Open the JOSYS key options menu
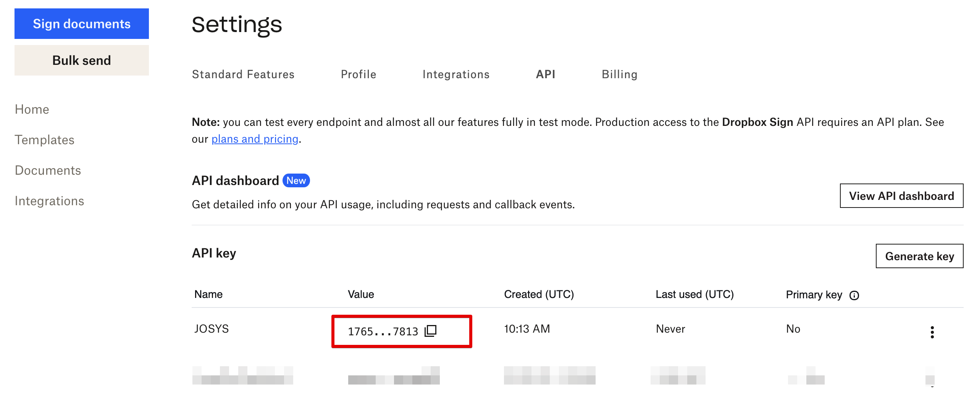This screenshot has width=969, height=412. [x=932, y=332]
